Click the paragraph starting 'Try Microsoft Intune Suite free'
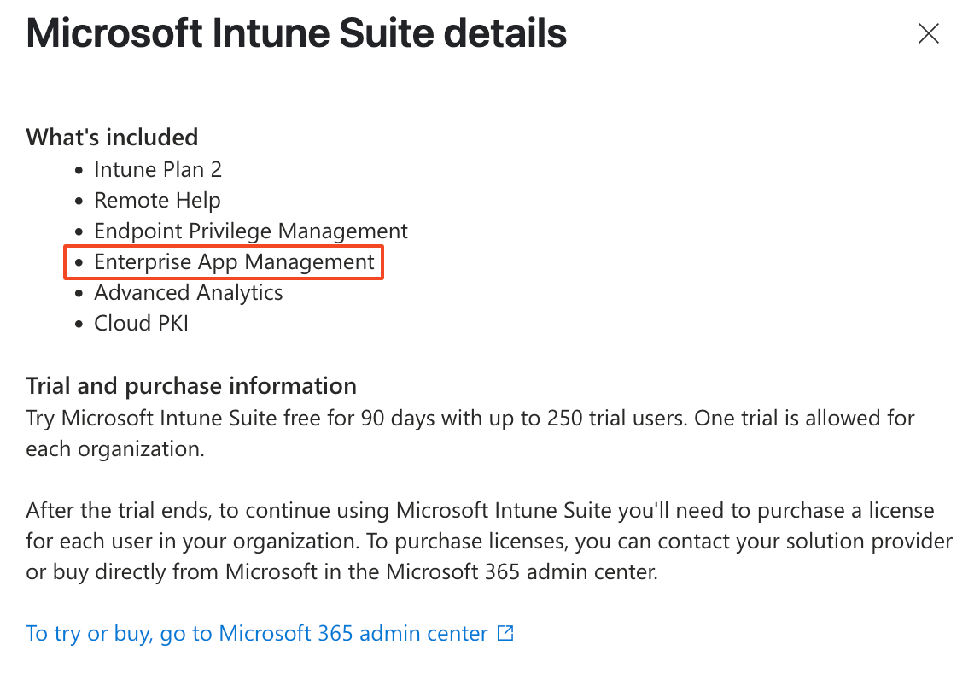Viewport: 980px width, 697px height. tap(470, 433)
